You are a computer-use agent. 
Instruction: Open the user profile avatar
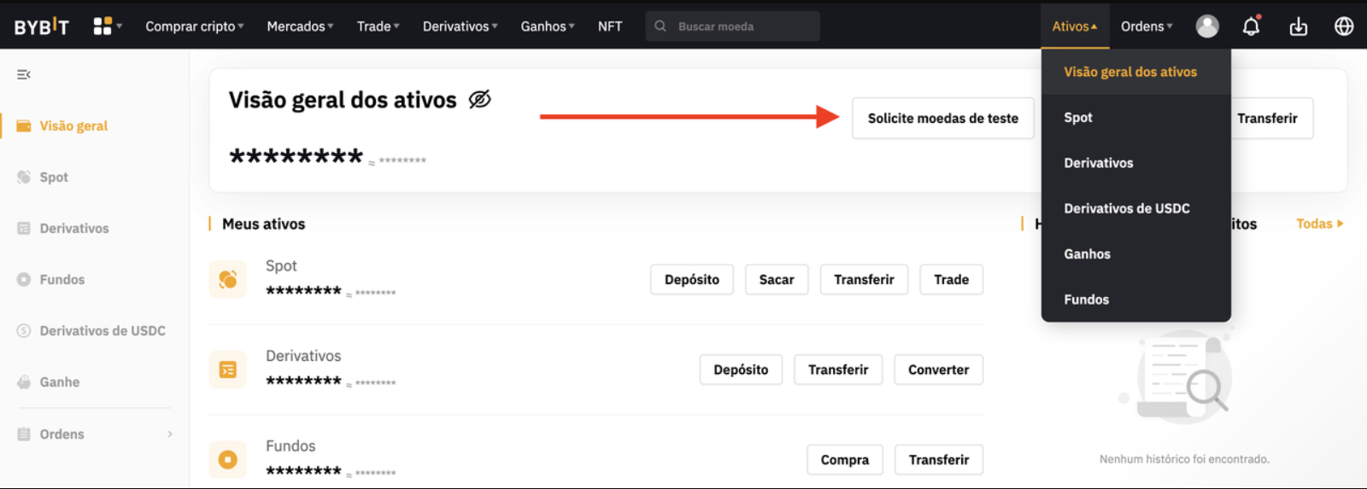tap(1206, 26)
